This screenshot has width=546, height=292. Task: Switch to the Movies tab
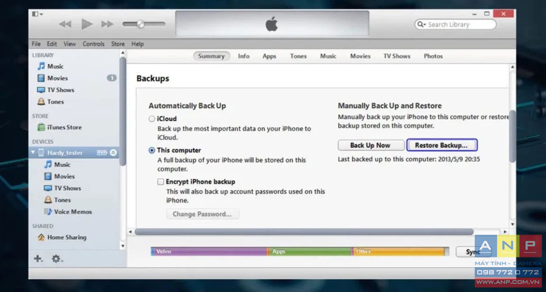(x=360, y=56)
